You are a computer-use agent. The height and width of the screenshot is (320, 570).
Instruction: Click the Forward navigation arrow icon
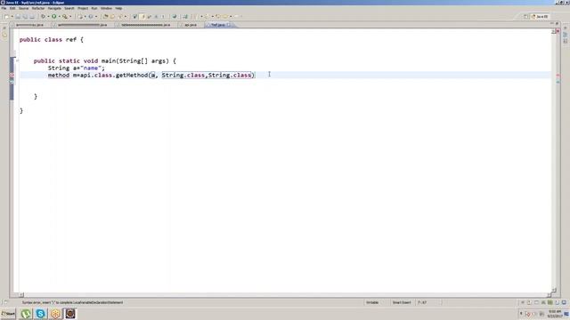click(x=236, y=16)
